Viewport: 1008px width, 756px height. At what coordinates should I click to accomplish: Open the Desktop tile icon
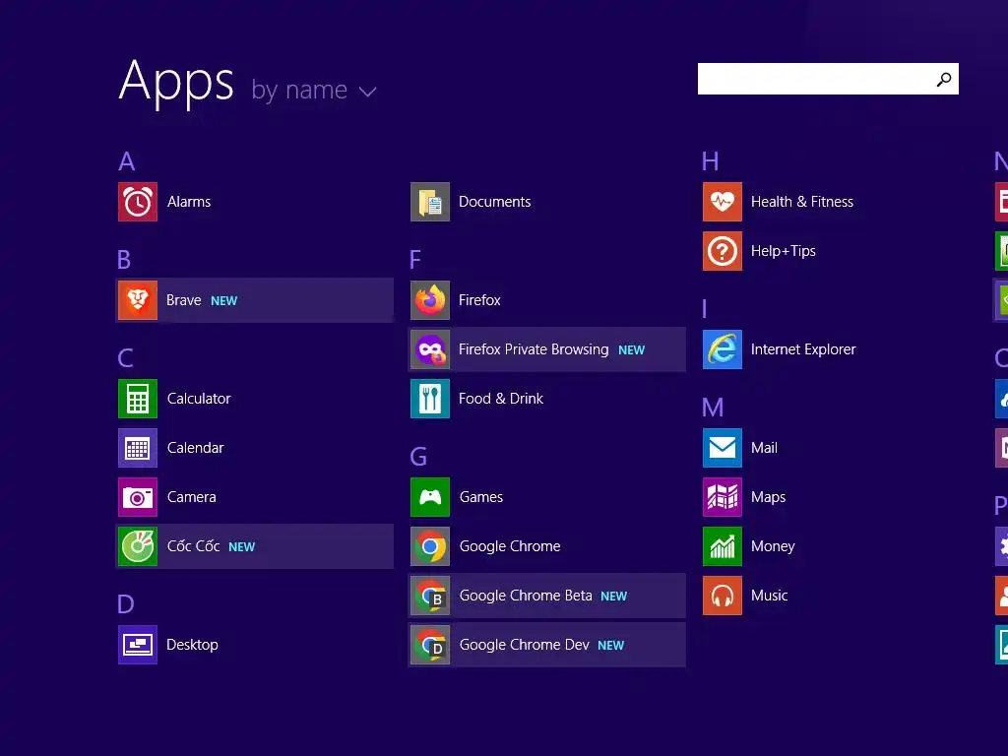coord(138,645)
